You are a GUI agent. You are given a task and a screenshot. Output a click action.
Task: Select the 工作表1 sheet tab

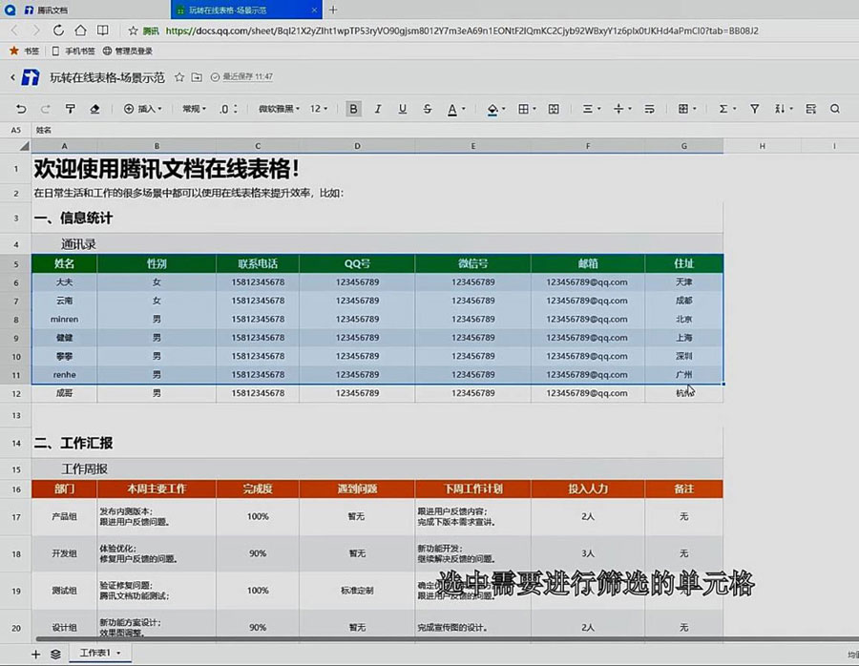tap(100, 654)
